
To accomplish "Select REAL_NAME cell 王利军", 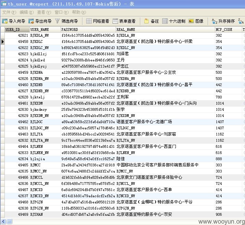I will click(x=165, y=97).
